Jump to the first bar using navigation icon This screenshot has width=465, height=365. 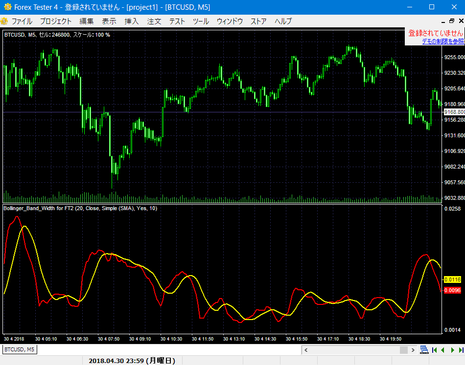coord(434,350)
